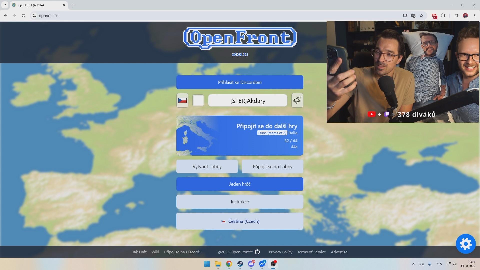The height and width of the screenshot is (270, 480).
Task: Open the Wiki footer link
Action: point(155,252)
